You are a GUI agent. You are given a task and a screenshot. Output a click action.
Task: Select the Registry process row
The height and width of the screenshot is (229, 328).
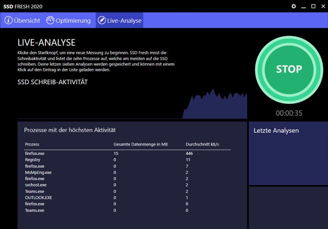(32, 160)
